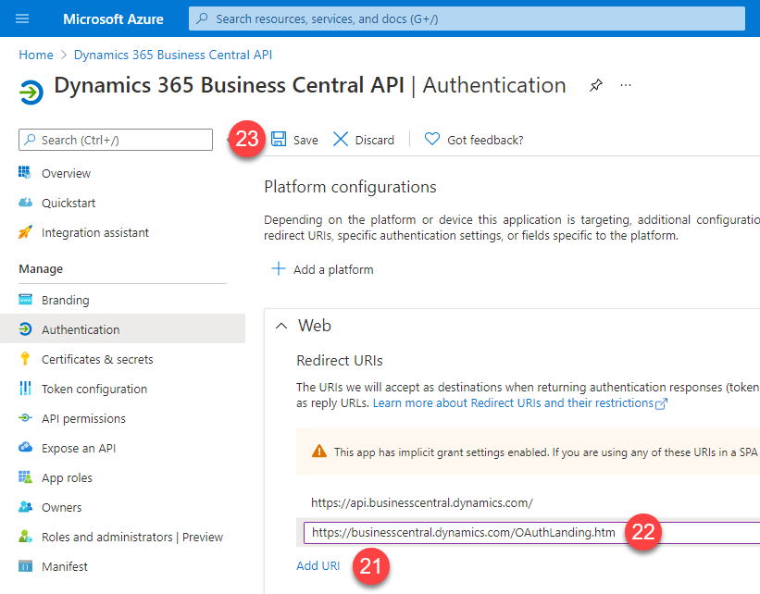
Task: Click the Expose an API cloud icon
Action: click(x=25, y=447)
